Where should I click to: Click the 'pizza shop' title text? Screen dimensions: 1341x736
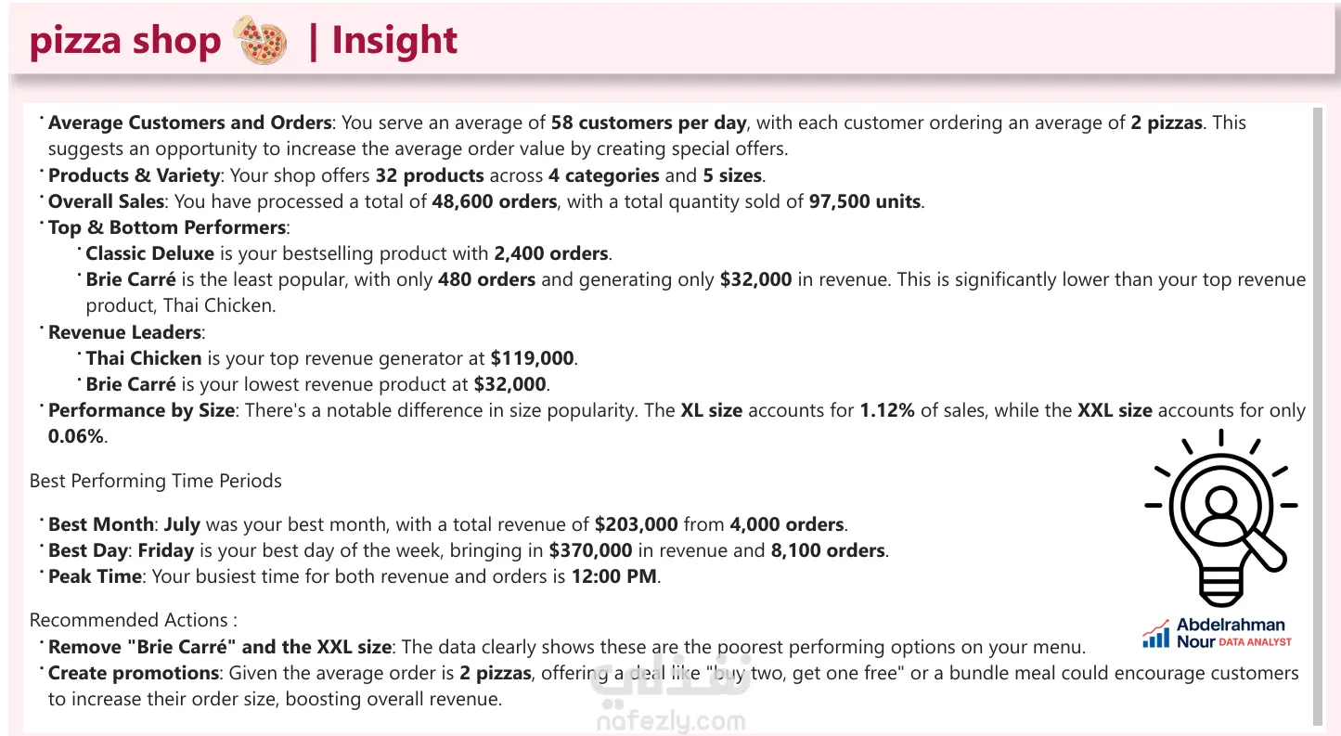click(x=125, y=41)
